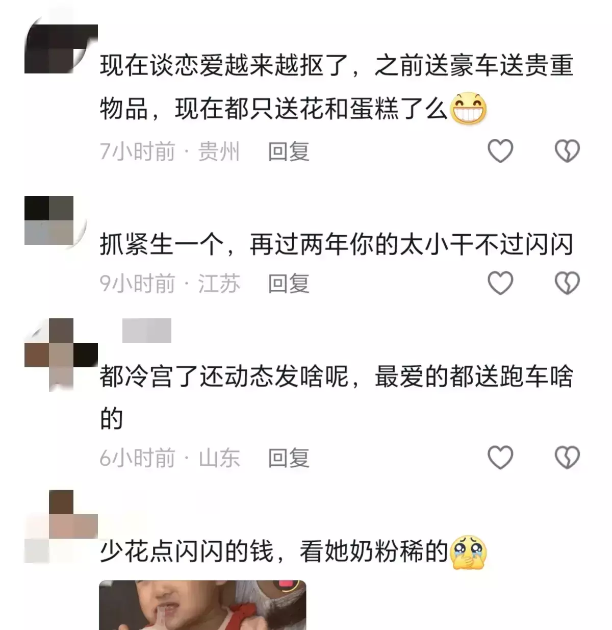Select comment text 抓紧生一个
Viewport: 612px width, 630px height.
(x=162, y=245)
